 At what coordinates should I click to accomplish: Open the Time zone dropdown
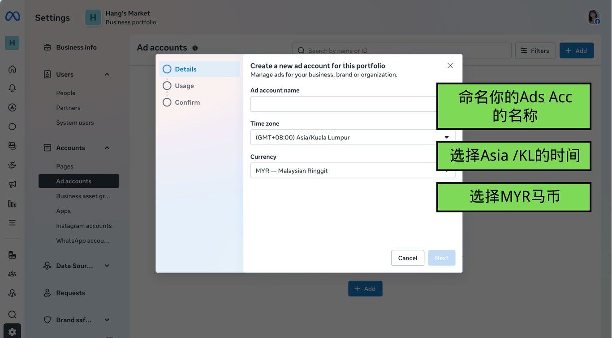click(x=353, y=137)
